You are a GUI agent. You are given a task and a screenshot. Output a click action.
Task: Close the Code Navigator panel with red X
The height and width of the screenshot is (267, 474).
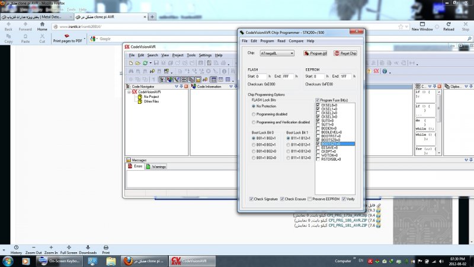(x=186, y=87)
